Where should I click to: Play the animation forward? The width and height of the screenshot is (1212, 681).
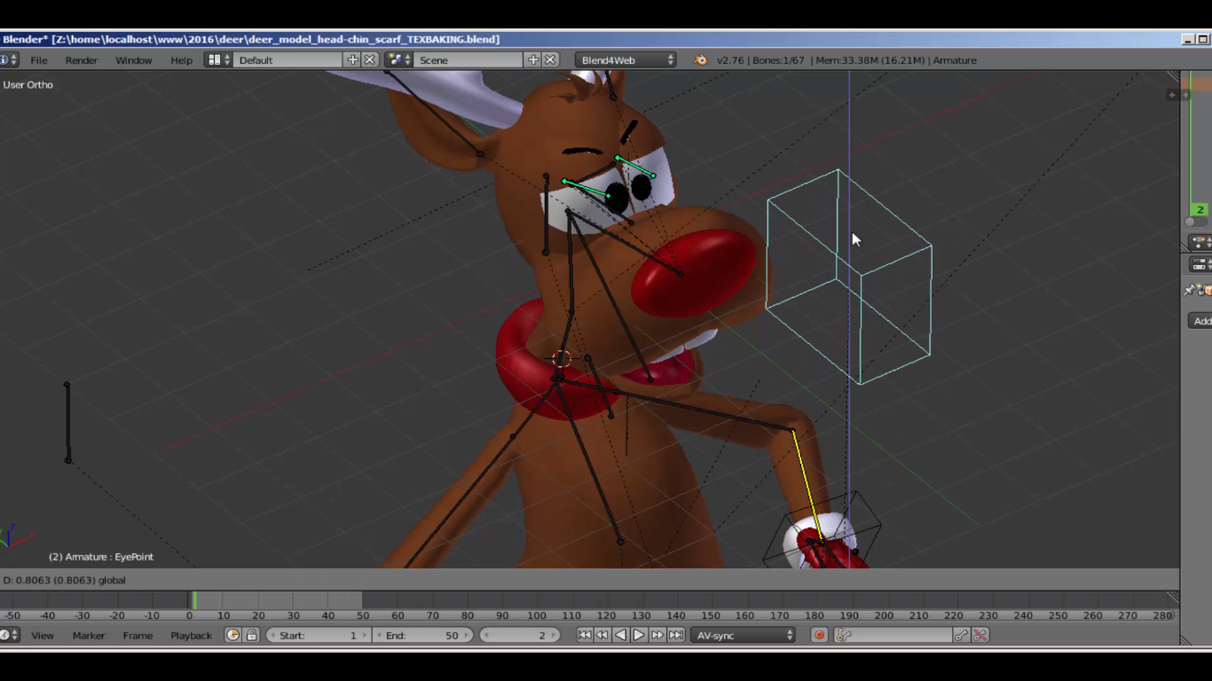(x=639, y=635)
